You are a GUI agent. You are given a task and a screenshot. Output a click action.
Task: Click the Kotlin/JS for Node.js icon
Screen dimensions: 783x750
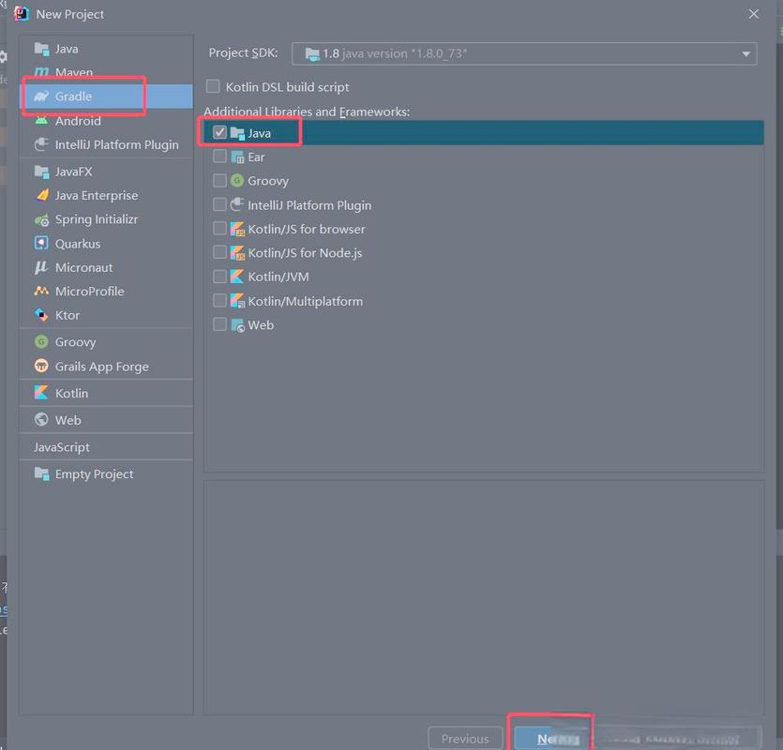[237, 253]
